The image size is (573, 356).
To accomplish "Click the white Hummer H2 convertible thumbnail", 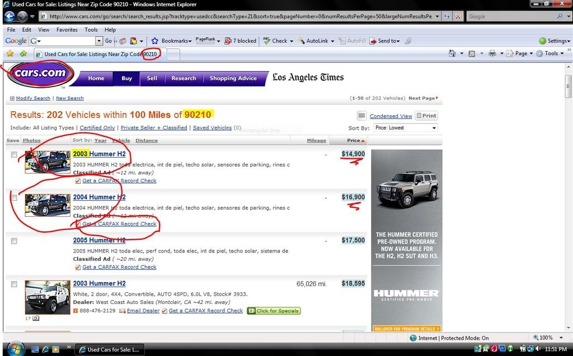I will pos(48,297).
